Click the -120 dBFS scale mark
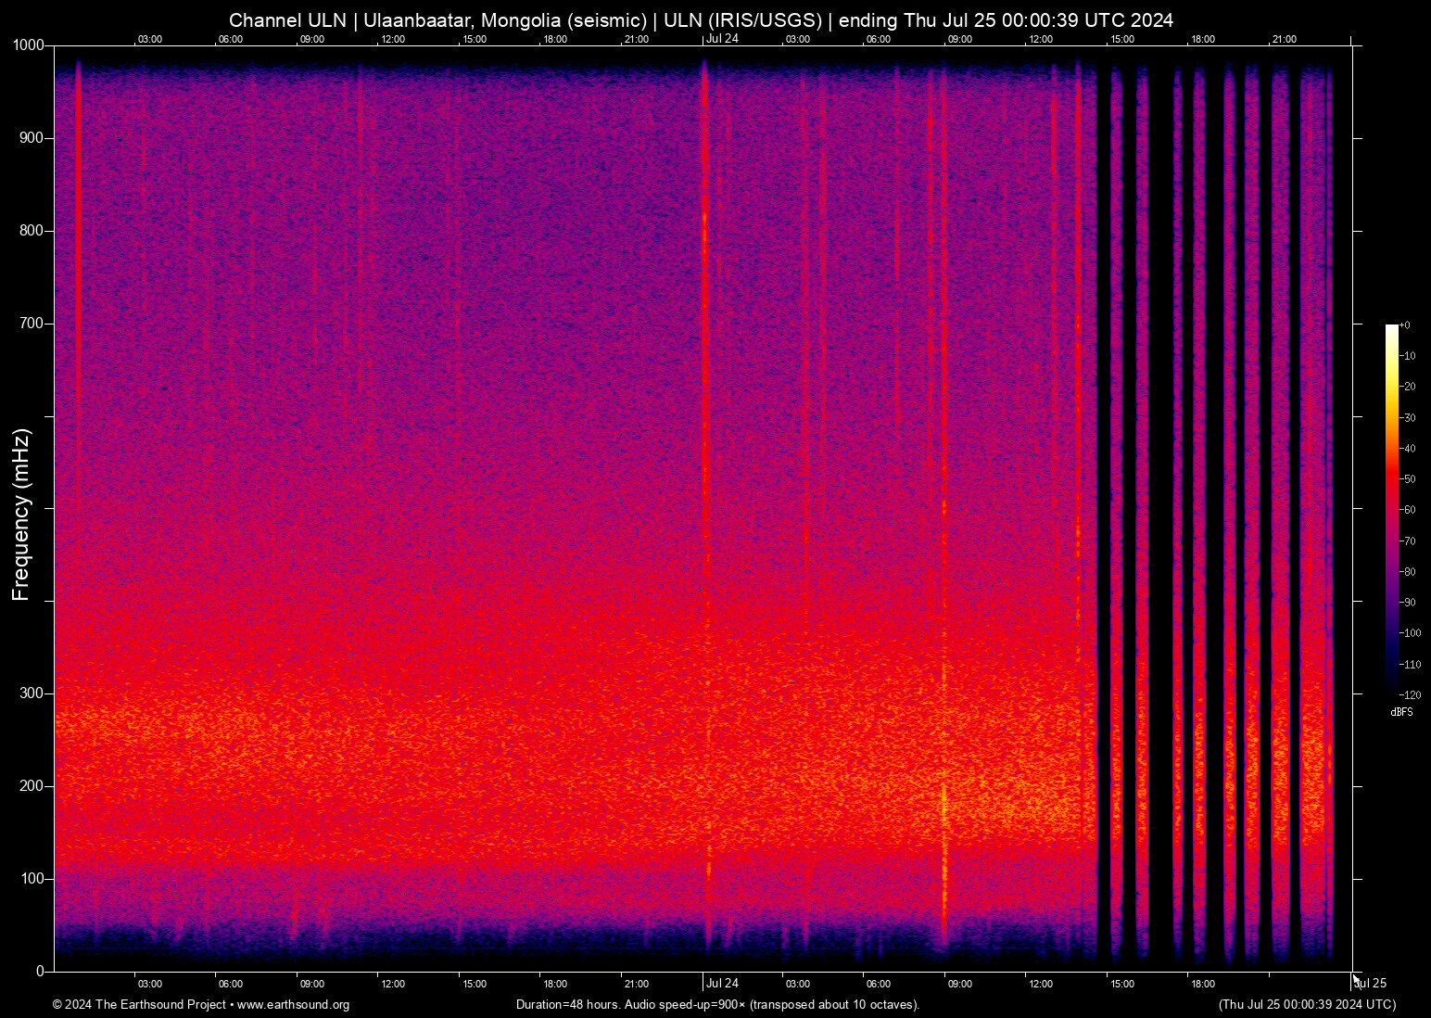This screenshot has height=1018, width=1431. [x=1412, y=694]
